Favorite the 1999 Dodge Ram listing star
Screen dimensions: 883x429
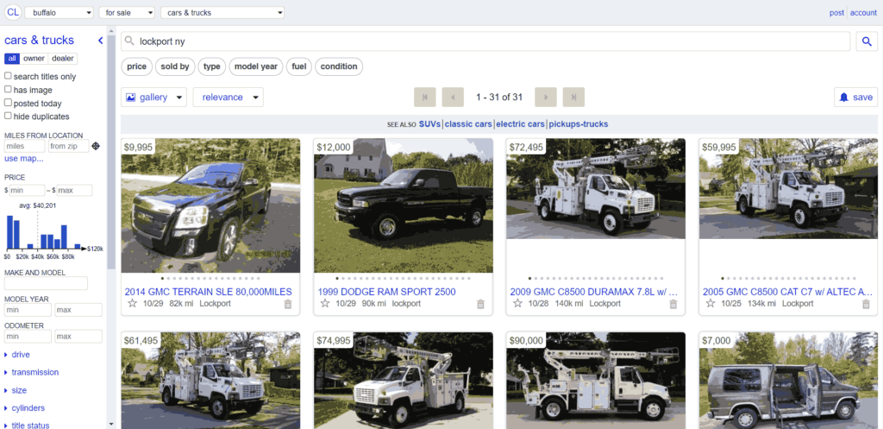point(325,303)
